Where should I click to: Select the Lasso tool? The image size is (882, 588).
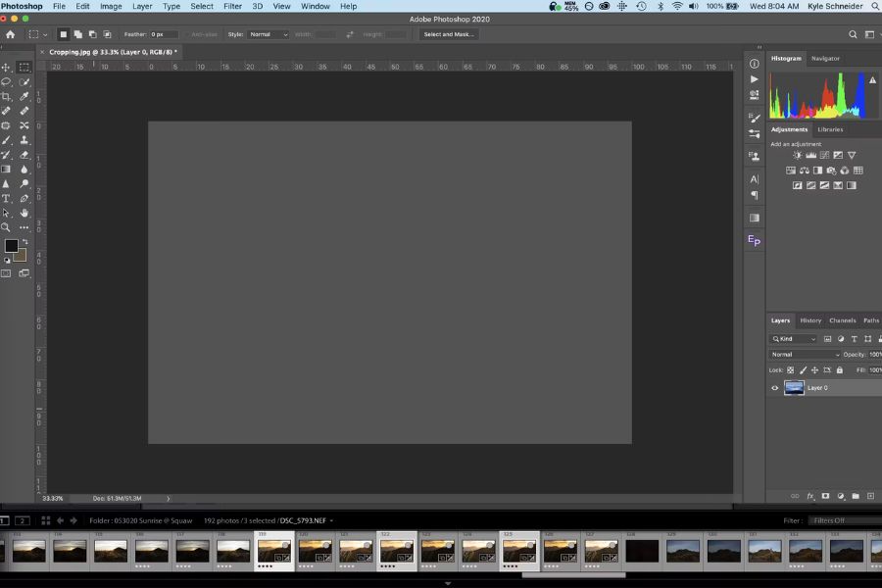(6, 82)
